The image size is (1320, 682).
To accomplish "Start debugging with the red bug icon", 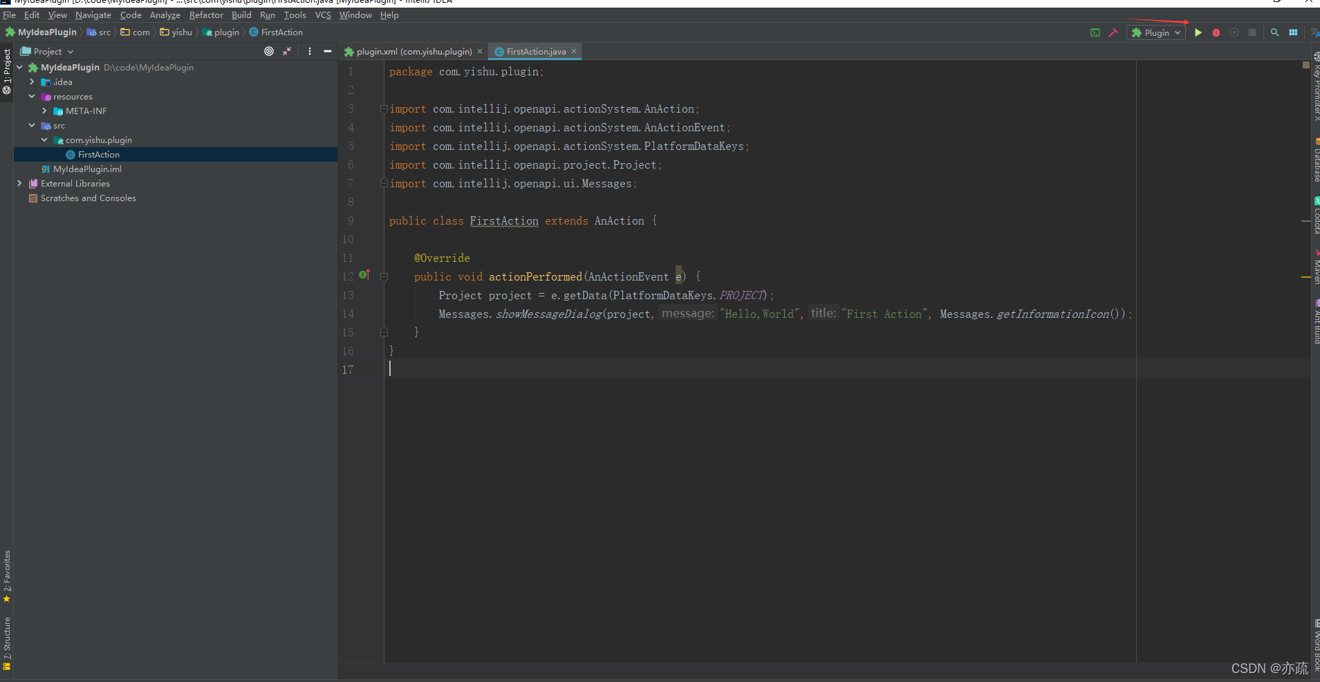I will pos(1216,32).
